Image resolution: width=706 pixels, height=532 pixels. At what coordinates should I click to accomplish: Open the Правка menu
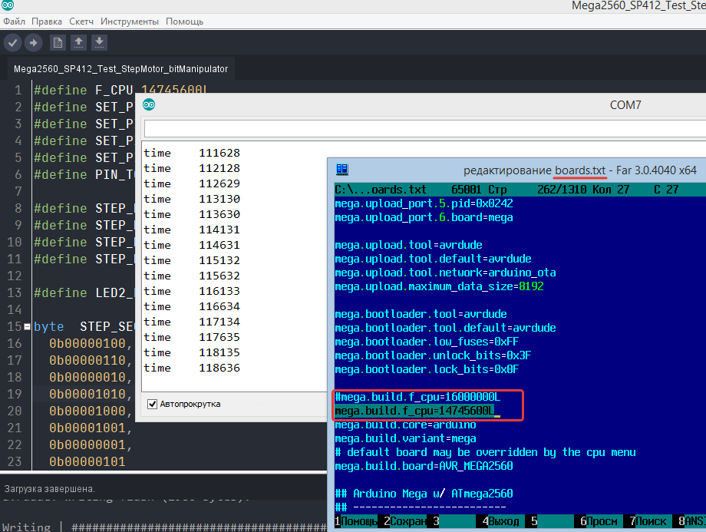pyautogui.click(x=47, y=21)
